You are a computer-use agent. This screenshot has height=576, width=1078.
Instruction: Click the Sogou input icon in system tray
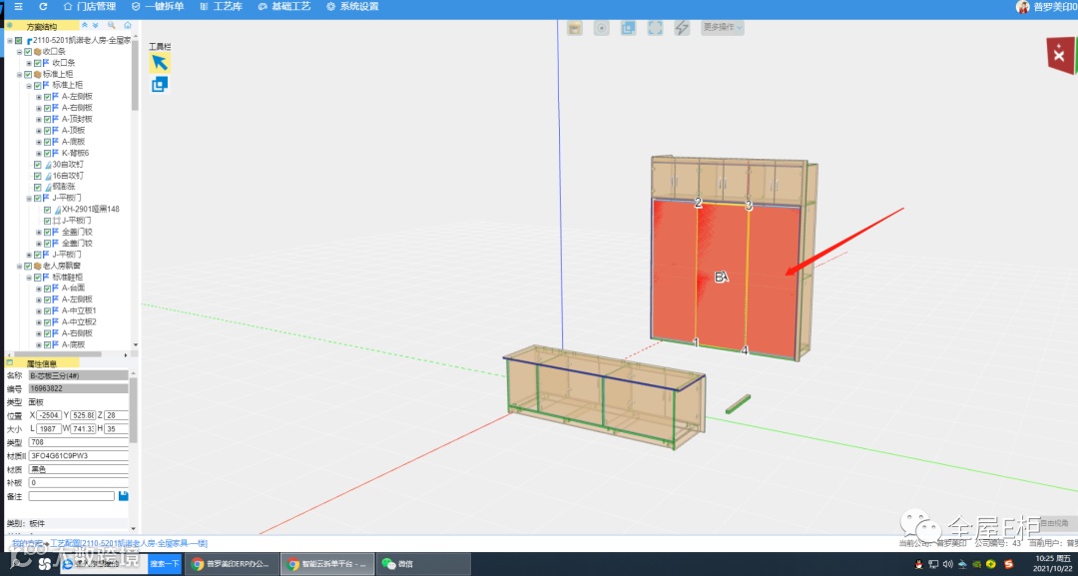(1008, 564)
